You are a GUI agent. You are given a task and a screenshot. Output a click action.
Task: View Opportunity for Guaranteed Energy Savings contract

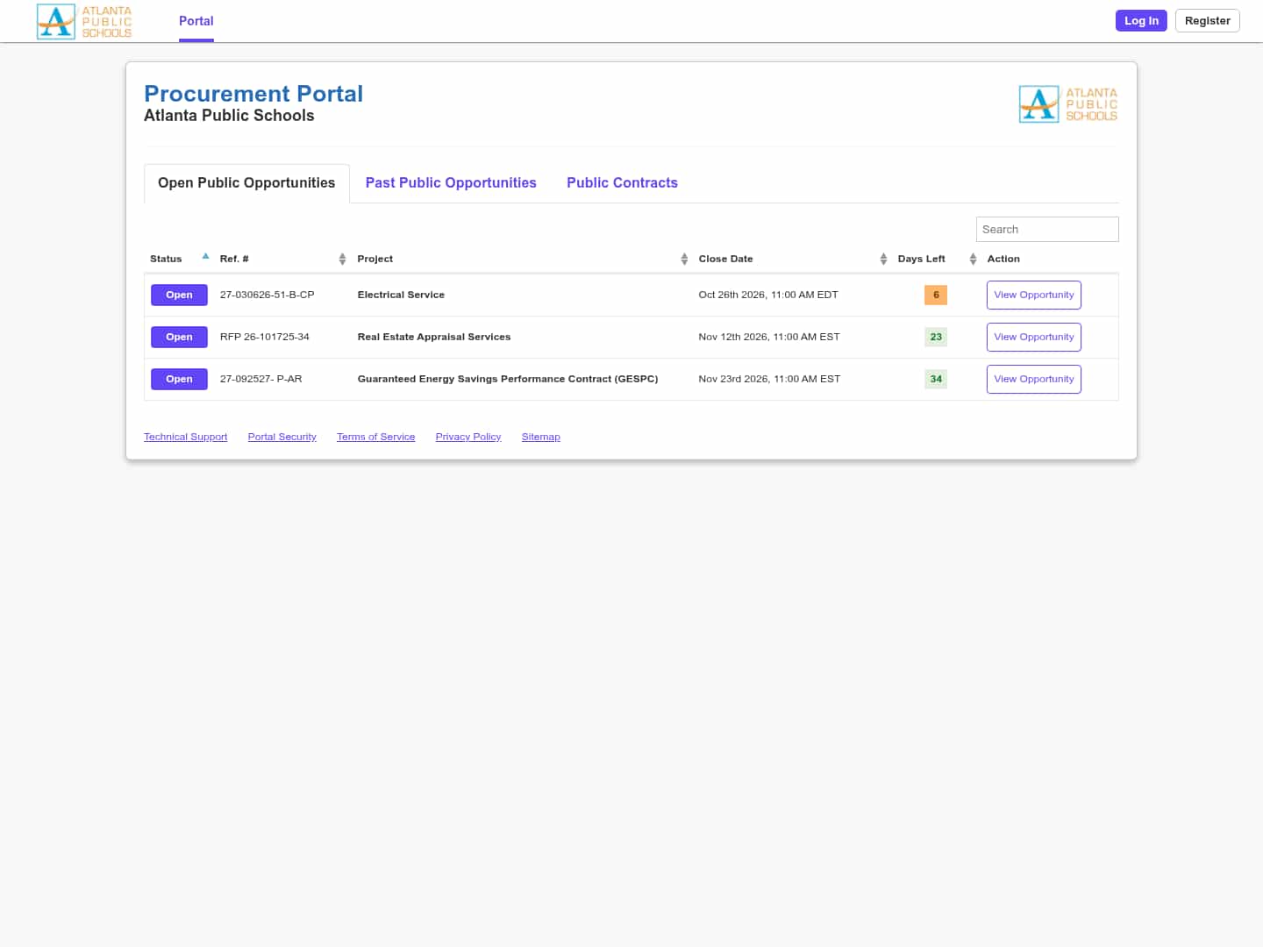click(1033, 379)
